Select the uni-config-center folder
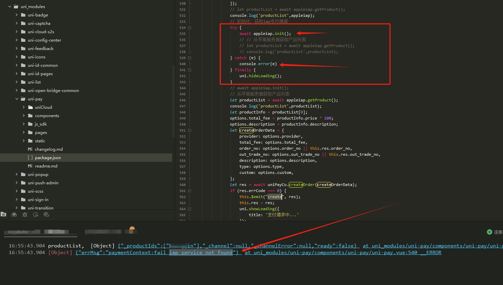This screenshot has height=285, width=503. 44,40
